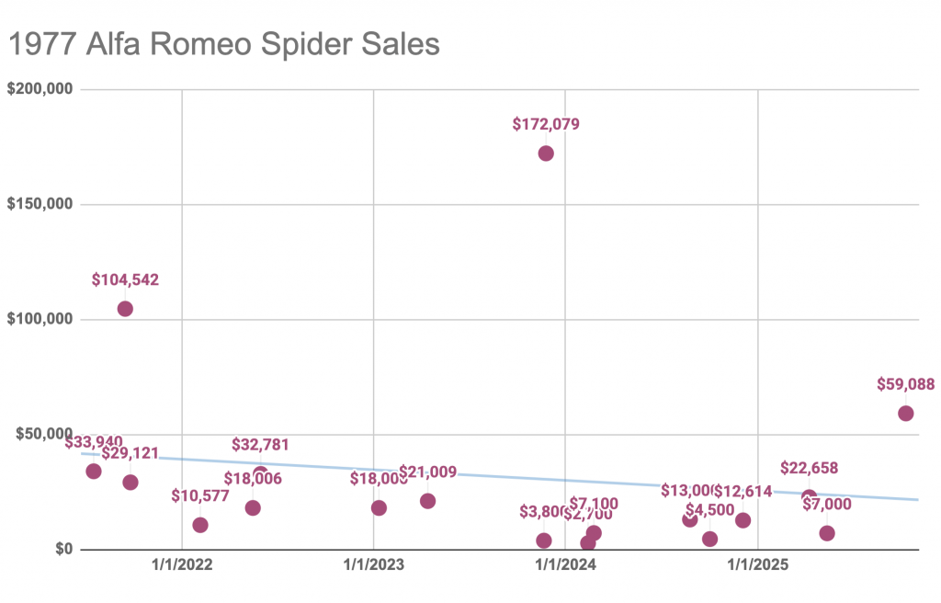941x603 pixels.
Task: Select the $104,542 sale dot
Action: click(x=125, y=309)
